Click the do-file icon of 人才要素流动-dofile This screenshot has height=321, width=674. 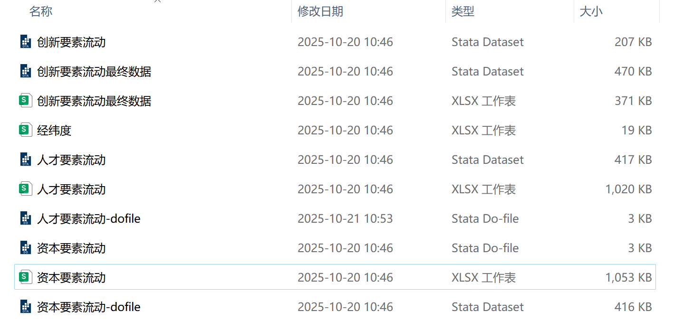tap(26, 218)
